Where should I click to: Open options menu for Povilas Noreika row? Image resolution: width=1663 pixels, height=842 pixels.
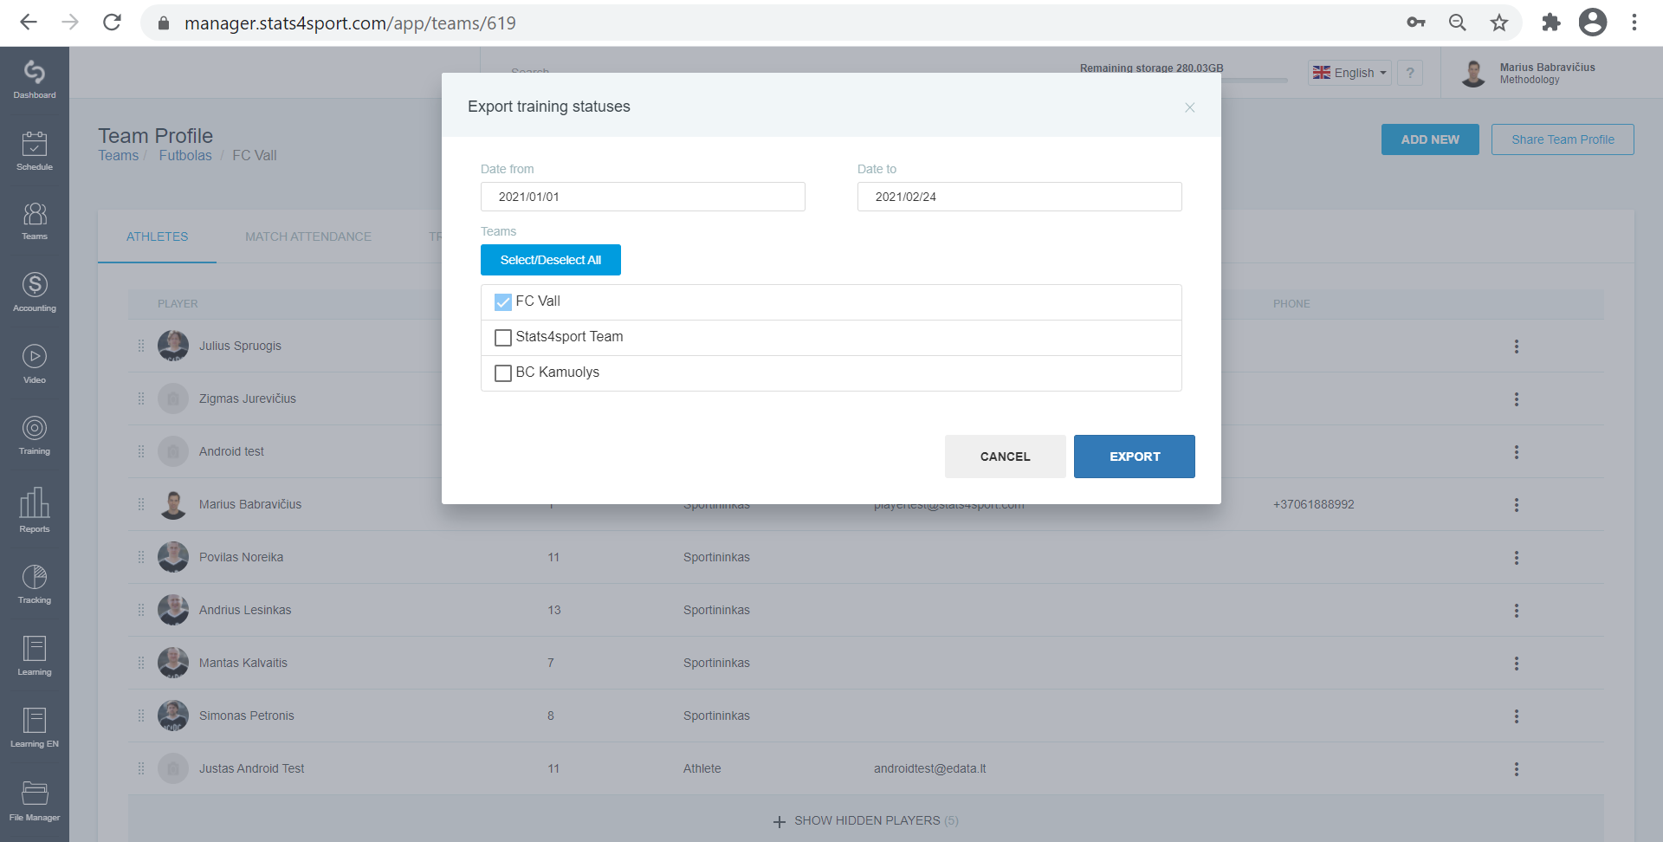pyautogui.click(x=1516, y=558)
